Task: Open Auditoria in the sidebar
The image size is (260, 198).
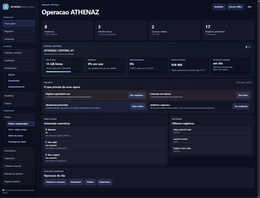Action: pyautogui.click(x=19, y=96)
